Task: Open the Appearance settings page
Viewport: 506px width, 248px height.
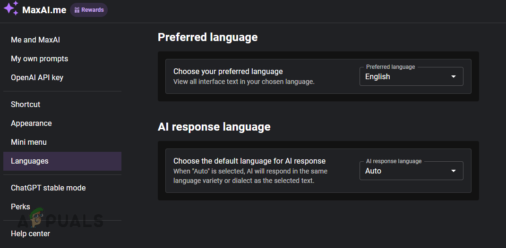Action: click(31, 123)
